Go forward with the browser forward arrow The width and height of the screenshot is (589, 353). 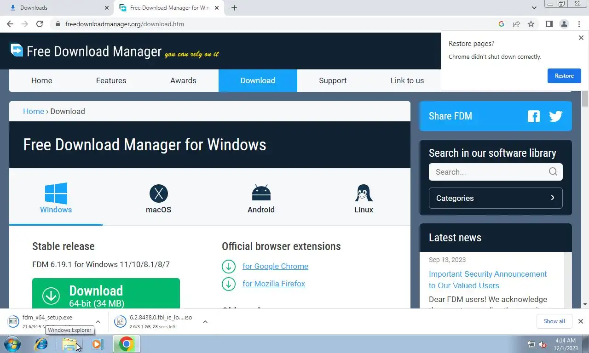tap(25, 24)
